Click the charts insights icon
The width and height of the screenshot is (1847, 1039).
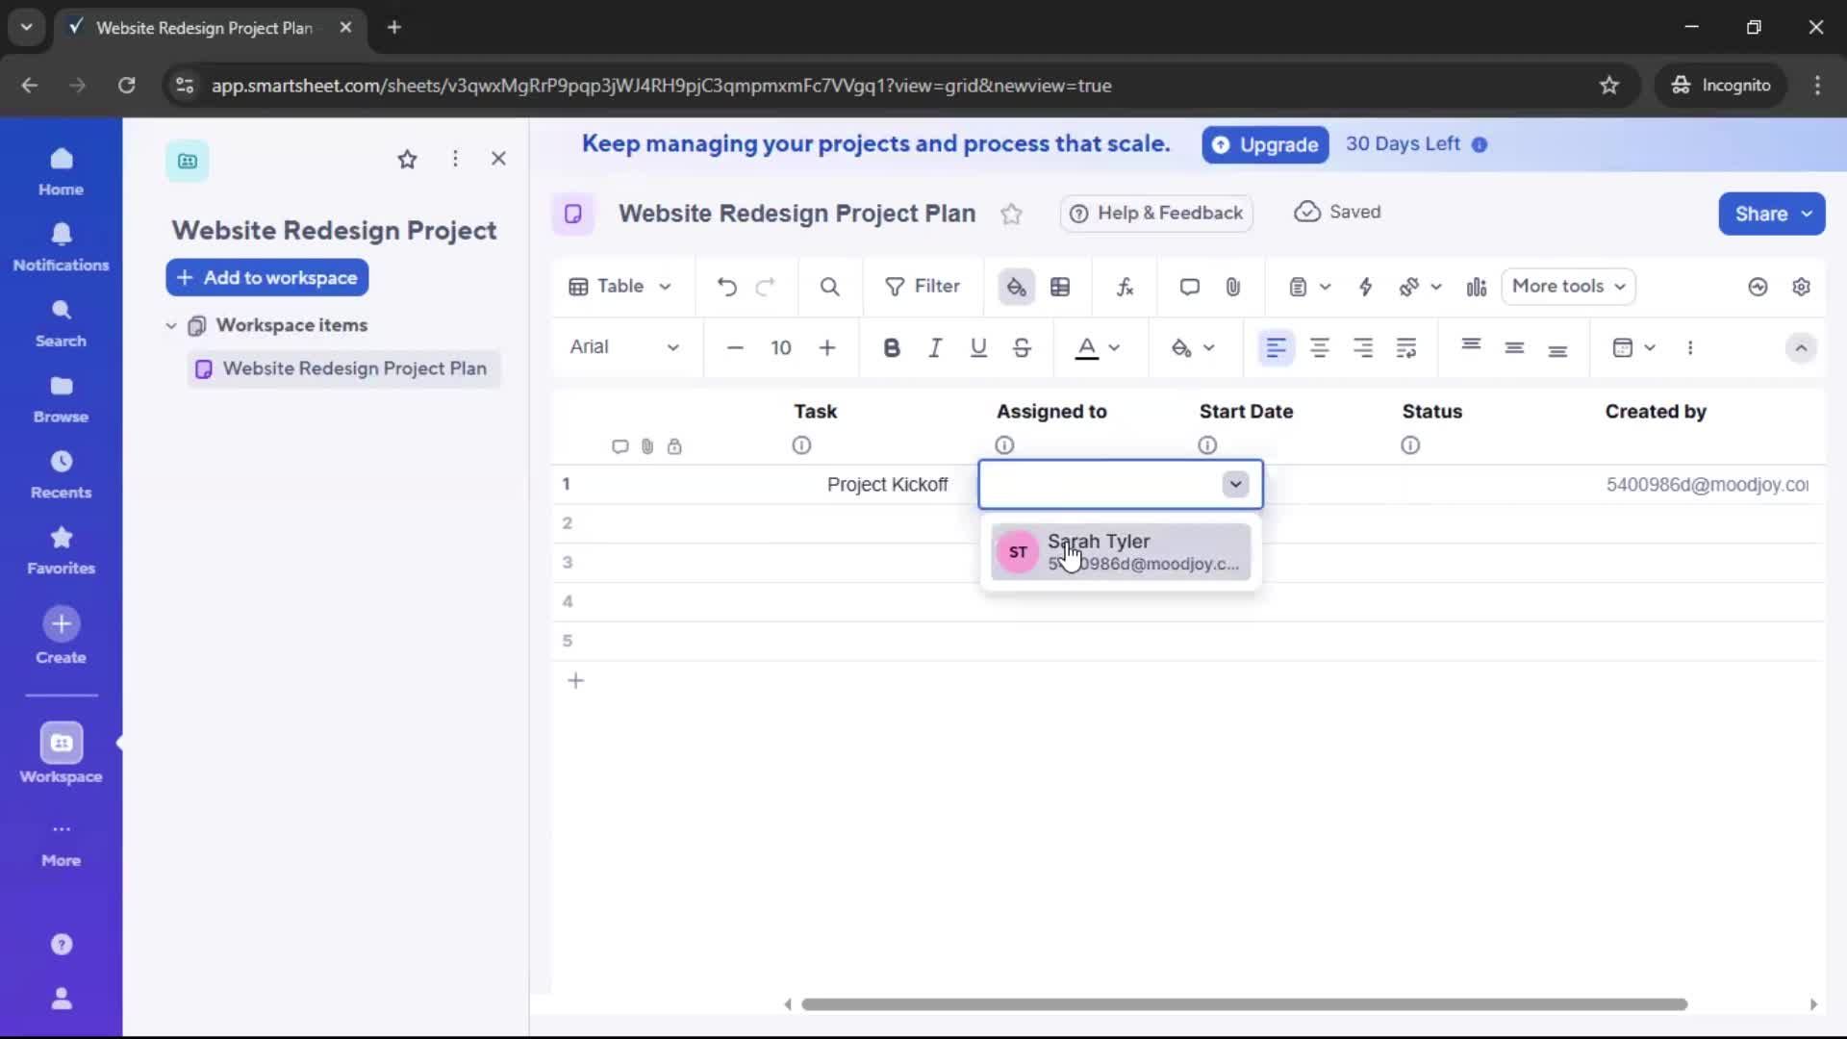(x=1477, y=286)
